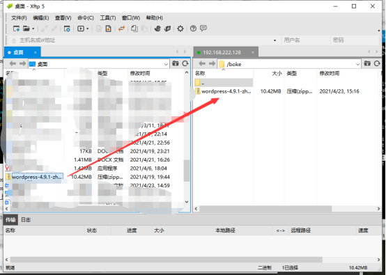Click the 用户名 username field
The width and height of the screenshot is (386, 275).
click(x=305, y=40)
